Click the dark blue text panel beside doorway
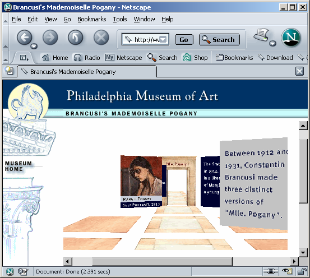The width and height of the screenshot is (310, 278). pyautogui.click(x=210, y=182)
